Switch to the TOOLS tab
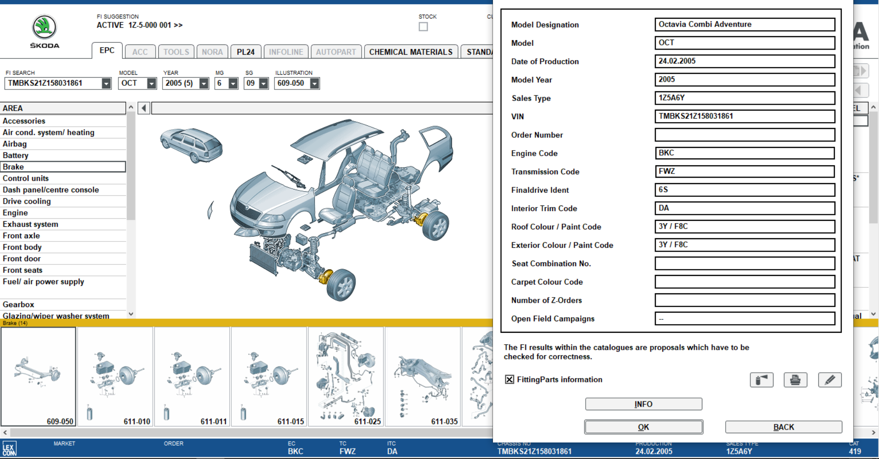The width and height of the screenshot is (879, 459). [176, 52]
